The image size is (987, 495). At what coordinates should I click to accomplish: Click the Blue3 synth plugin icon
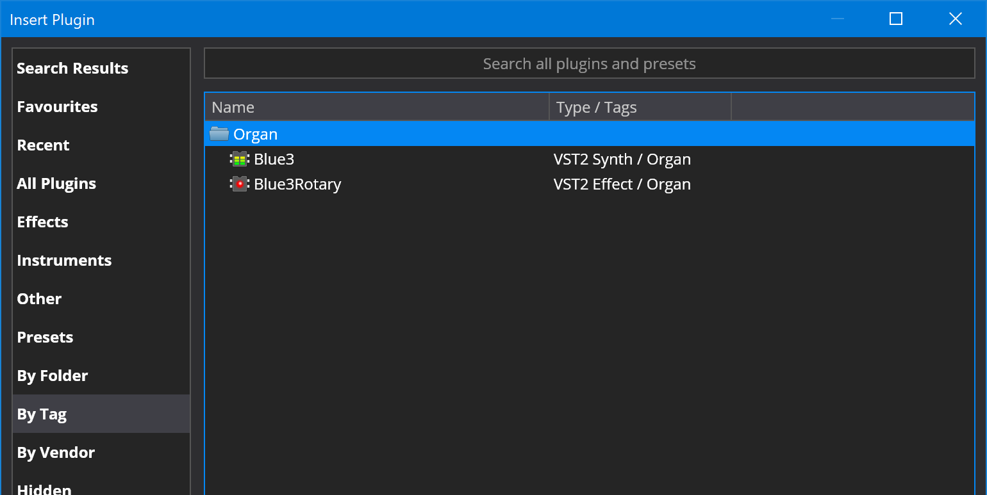pyautogui.click(x=240, y=159)
